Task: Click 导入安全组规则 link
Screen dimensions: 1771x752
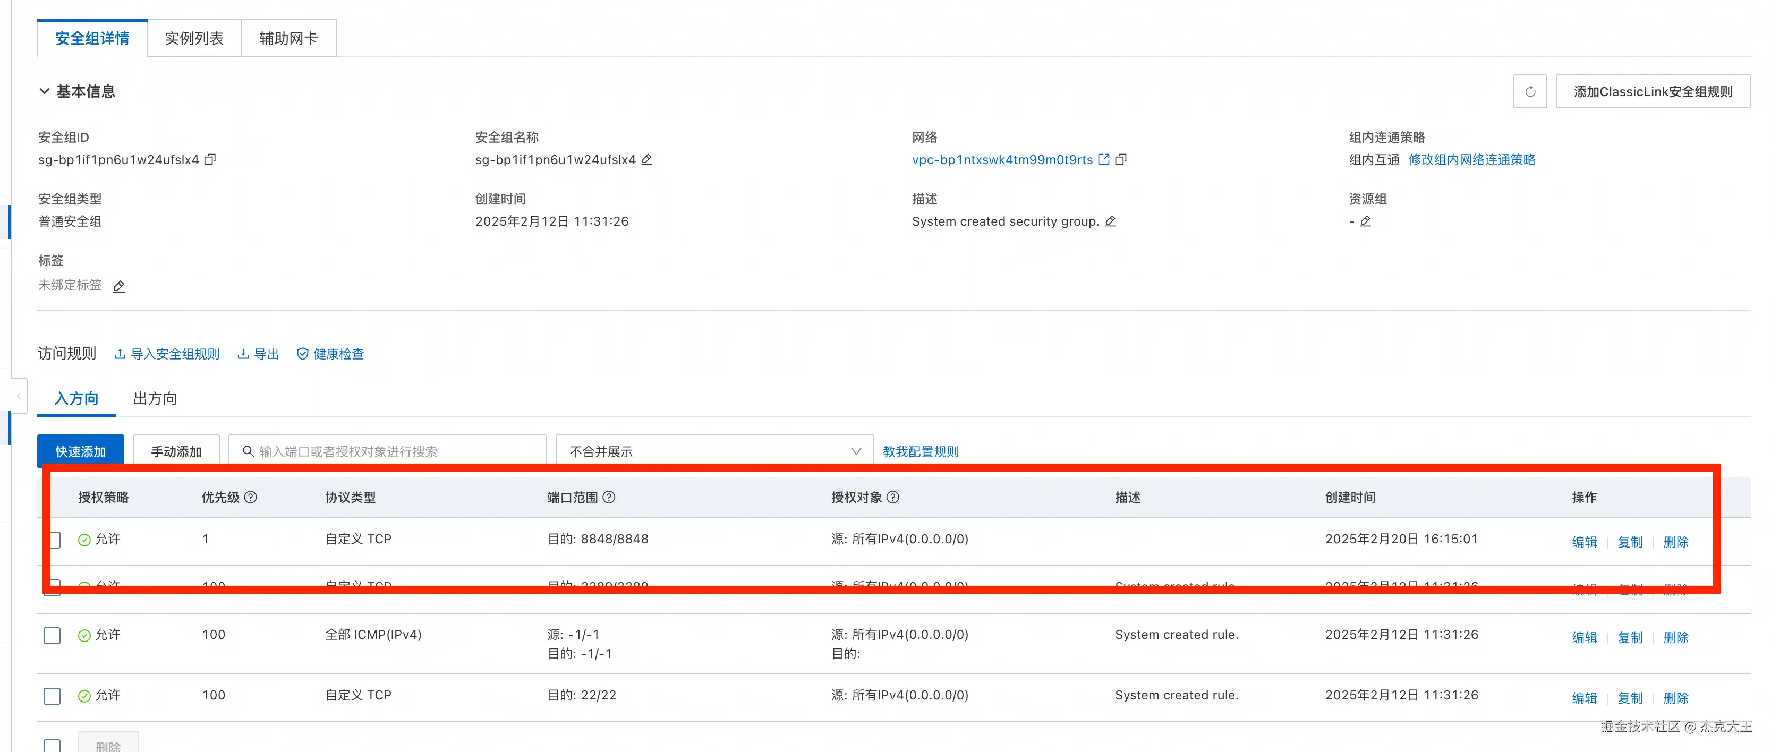Action: click(166, 354)
